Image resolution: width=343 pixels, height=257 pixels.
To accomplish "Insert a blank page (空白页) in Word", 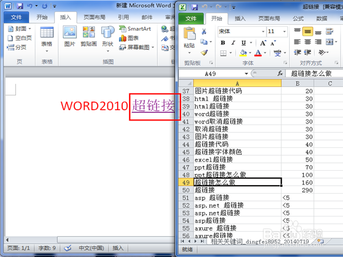I will coord(19,38).
